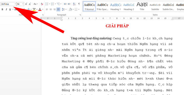Viewport: 184px width, 95px height.
Task: Apply red font color
Action: pyautogui.click(x=40, y=9)
